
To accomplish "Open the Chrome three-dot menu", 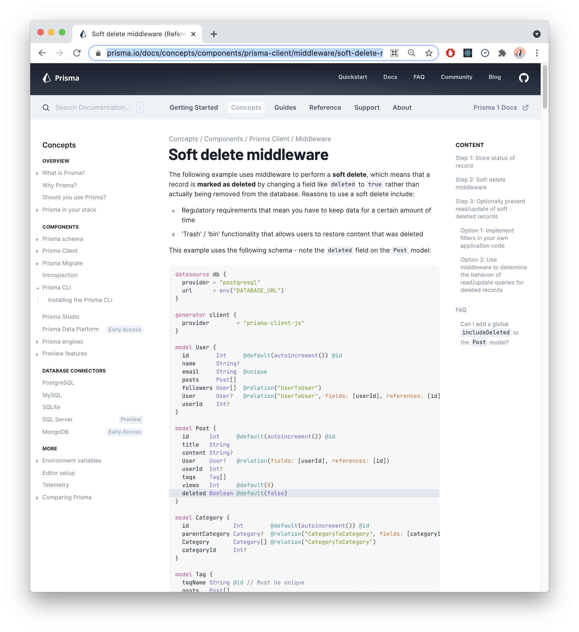I will tap(537, 53).
